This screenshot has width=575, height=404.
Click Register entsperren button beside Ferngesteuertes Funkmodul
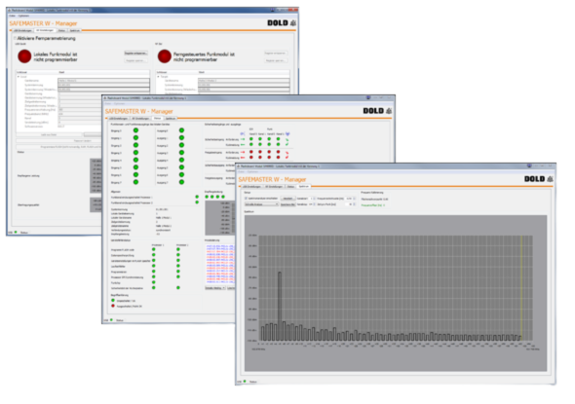point(276,54)
